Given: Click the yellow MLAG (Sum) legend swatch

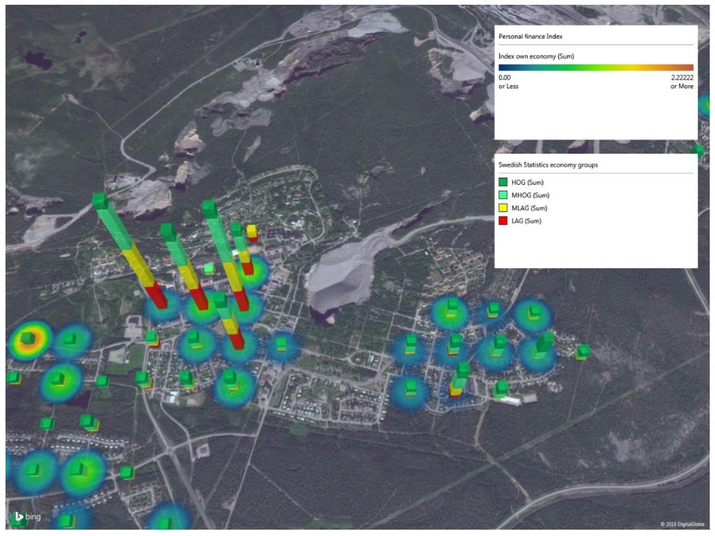Looking at the screenshot, I should coord(503,208).
